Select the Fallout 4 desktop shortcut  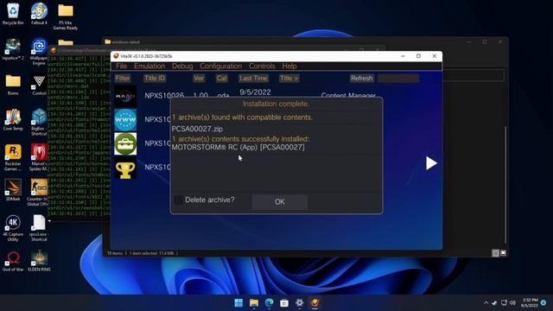click(x=39, y=14)
